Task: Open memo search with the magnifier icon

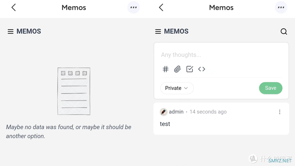Action: (284, 31)
